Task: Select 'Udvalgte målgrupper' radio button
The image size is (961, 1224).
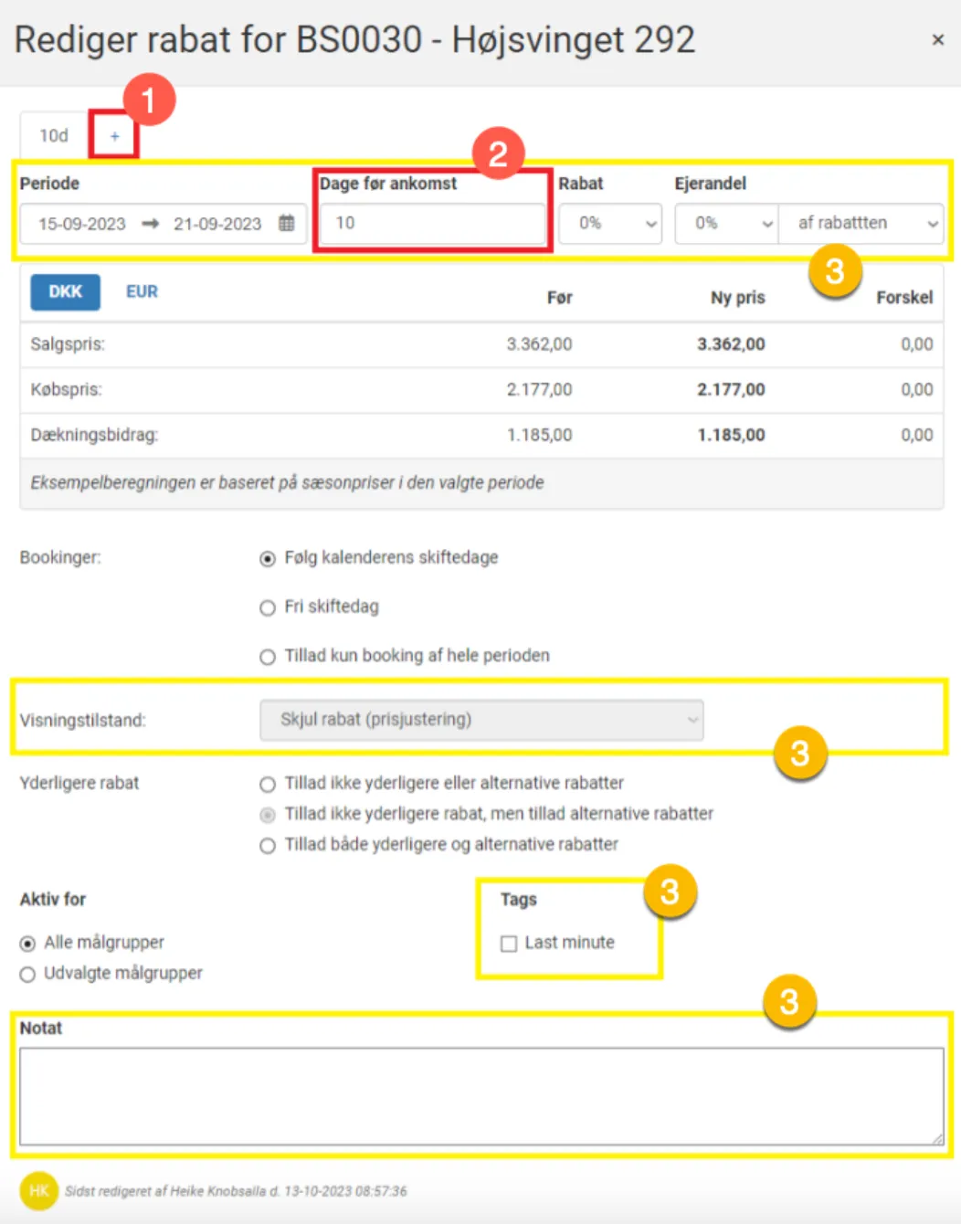Action: tap(27, 975)
